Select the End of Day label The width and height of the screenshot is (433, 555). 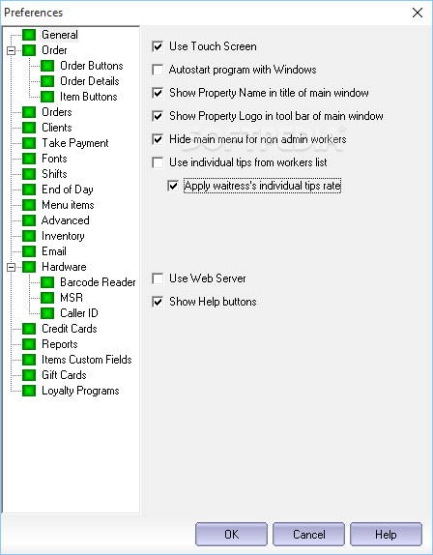point(68,190)
